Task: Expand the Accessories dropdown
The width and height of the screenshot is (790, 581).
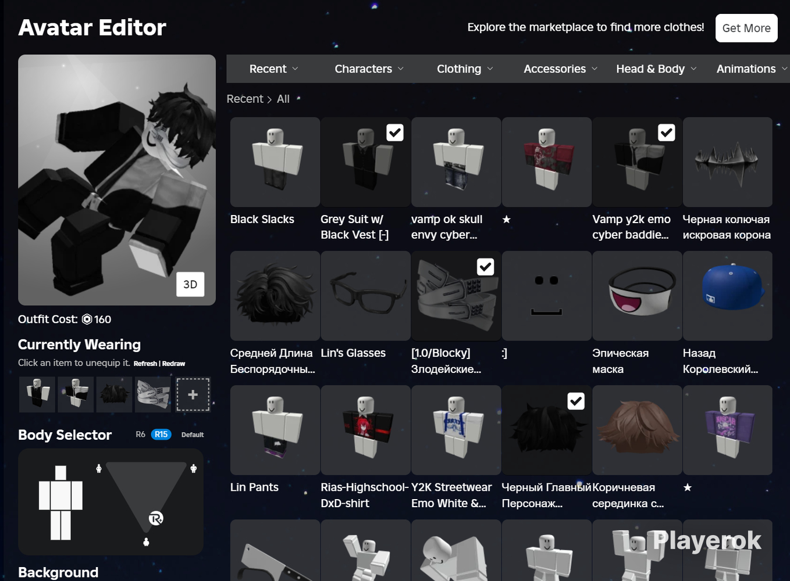Action: click(x=560, y=69)
